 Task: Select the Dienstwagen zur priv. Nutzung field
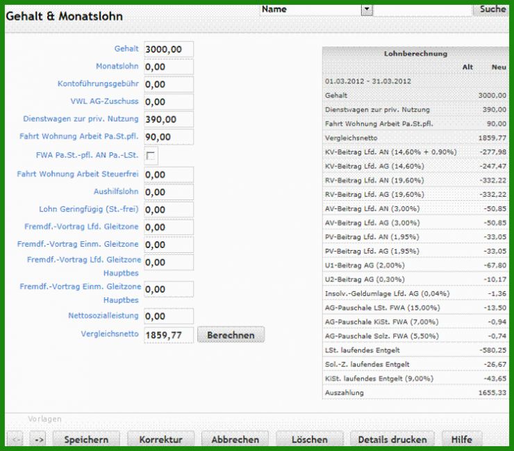point(169,120)
